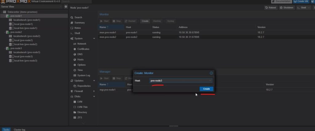Click the Shutdown node button

click(x=287, y=8)
